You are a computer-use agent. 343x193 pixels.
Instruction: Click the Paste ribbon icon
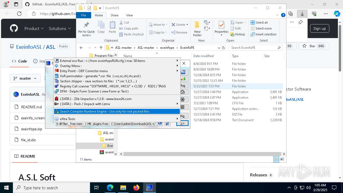click(x=112, y=27)
